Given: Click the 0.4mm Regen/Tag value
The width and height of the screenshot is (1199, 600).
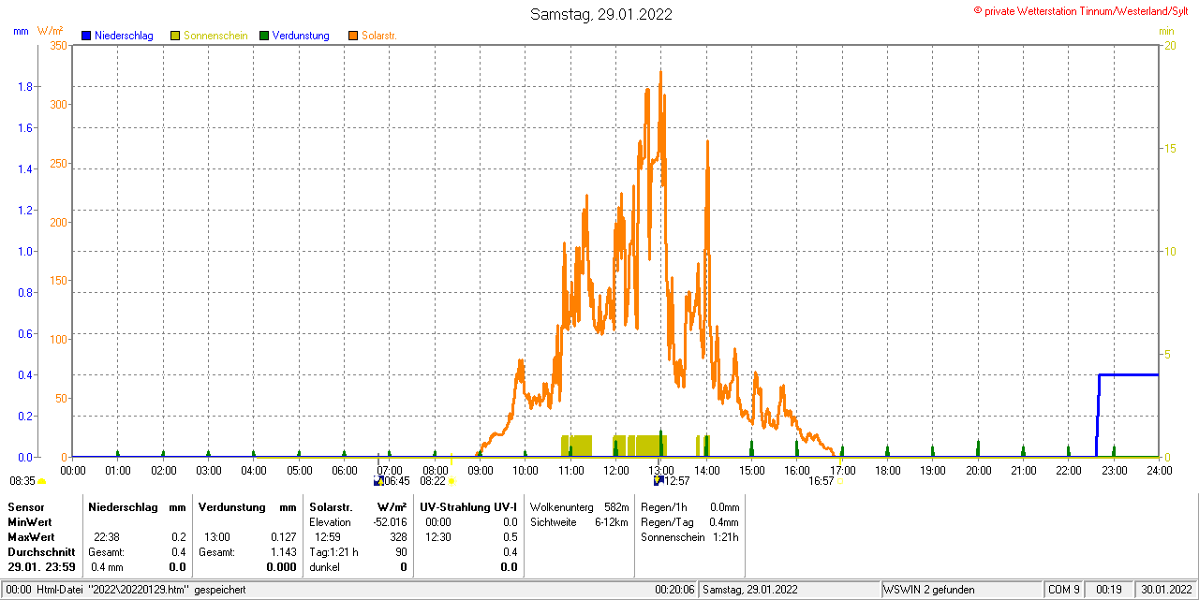Looking at the screenshot, I should (x=724, y=522).
